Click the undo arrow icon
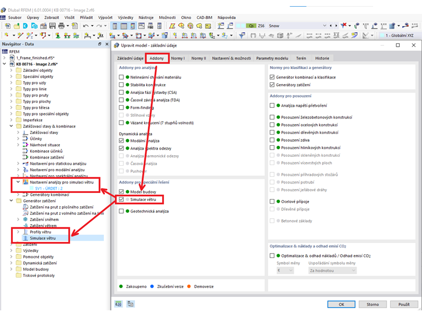 pos(86,26)
